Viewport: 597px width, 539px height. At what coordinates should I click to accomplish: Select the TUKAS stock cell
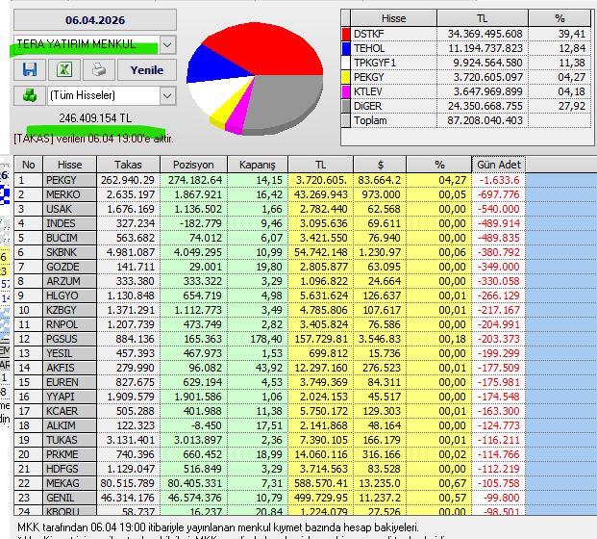(x=69, y=441)
